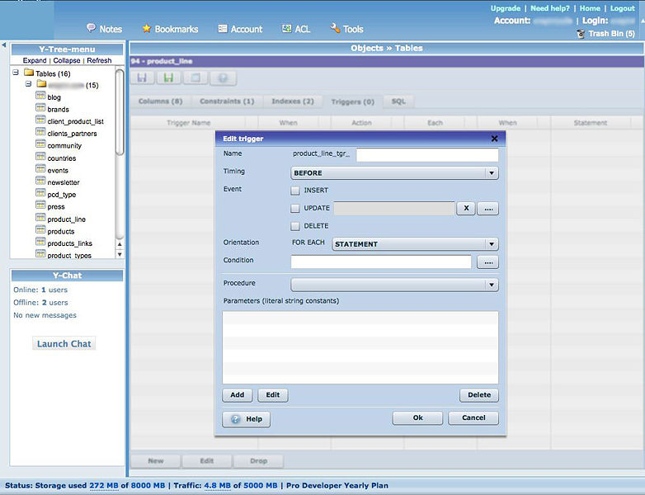The width and height of the screenshot is (645, 495).
Task: Expand the Orientation STATEMENT dropdown
Action: click(x=415, y=244)
